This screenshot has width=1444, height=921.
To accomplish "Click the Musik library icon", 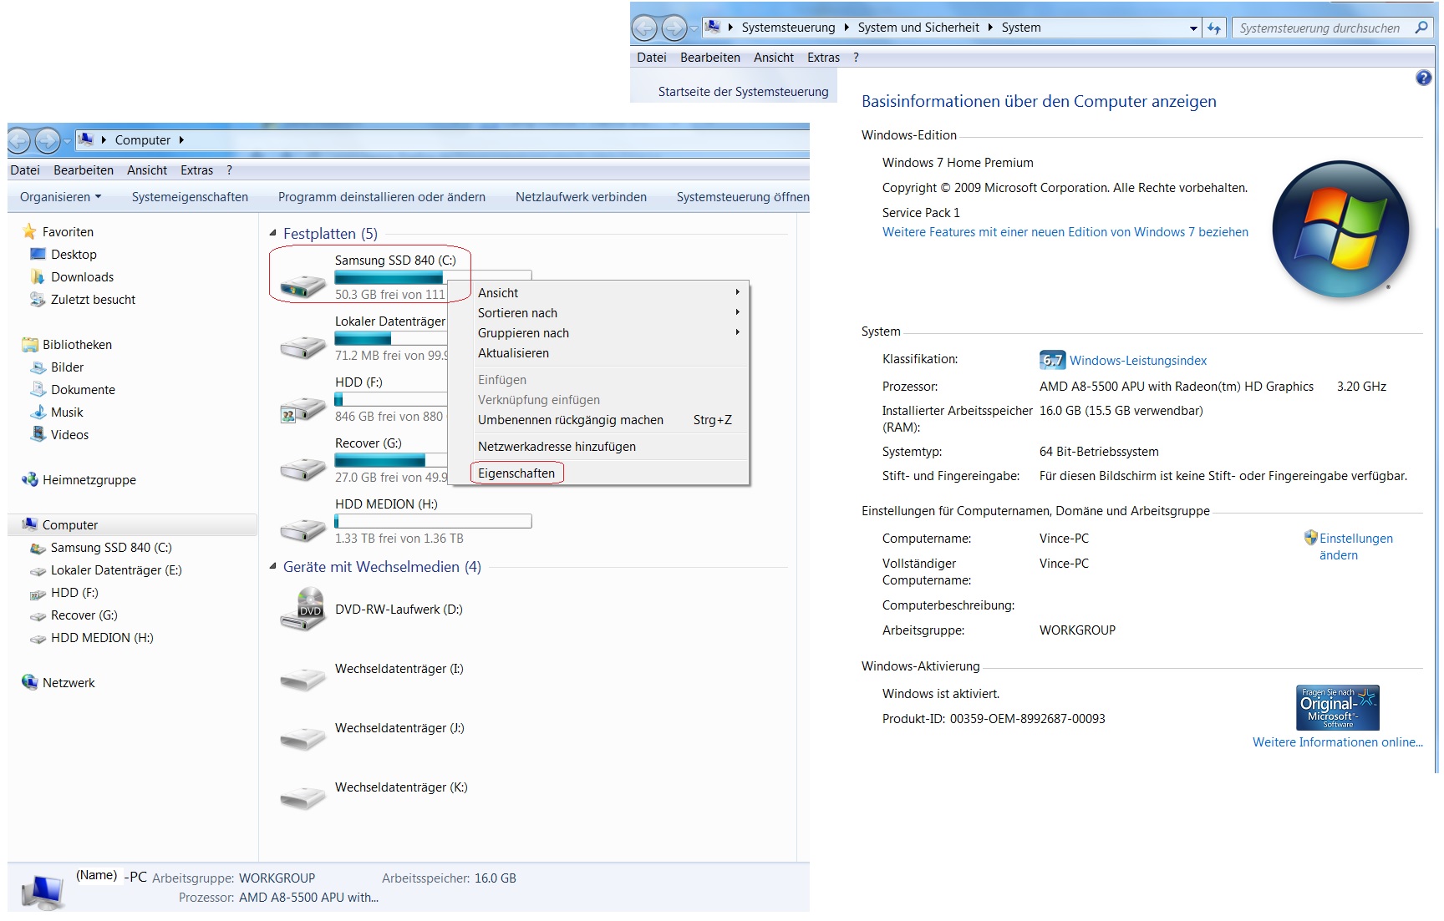I will tap(38, 412).
